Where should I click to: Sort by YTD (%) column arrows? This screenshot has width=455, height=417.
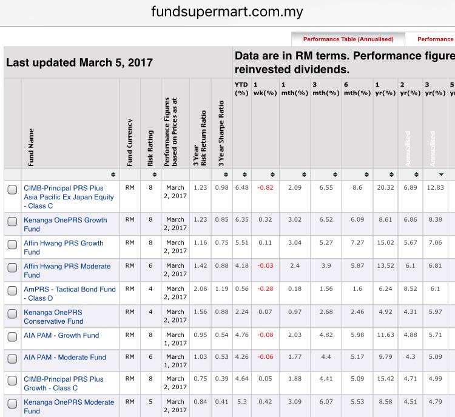click(x=244, y=175)
